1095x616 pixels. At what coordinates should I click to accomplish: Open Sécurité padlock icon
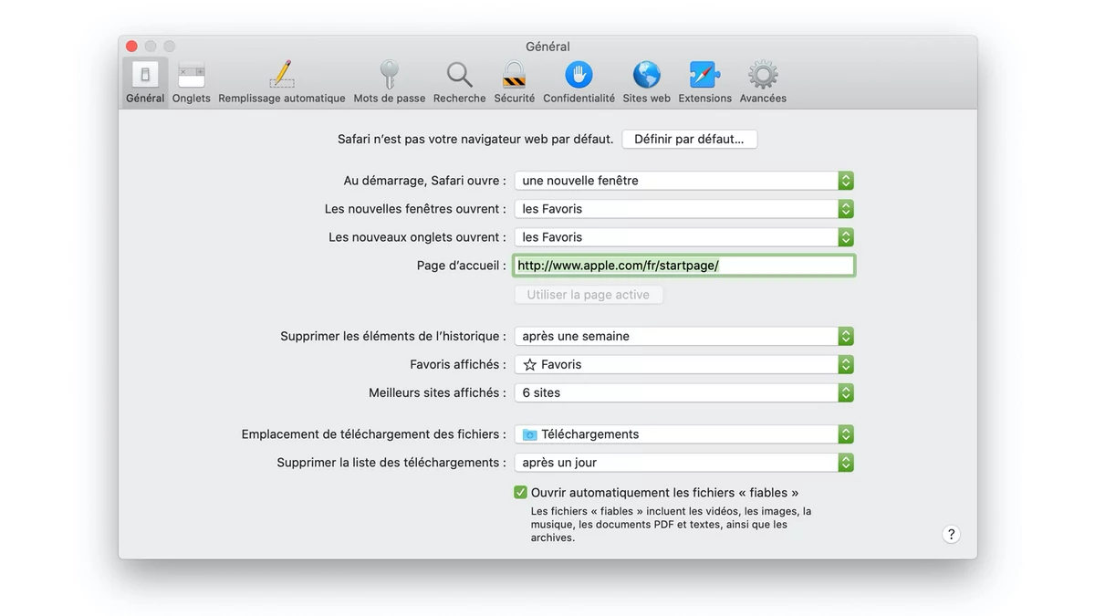515,75
